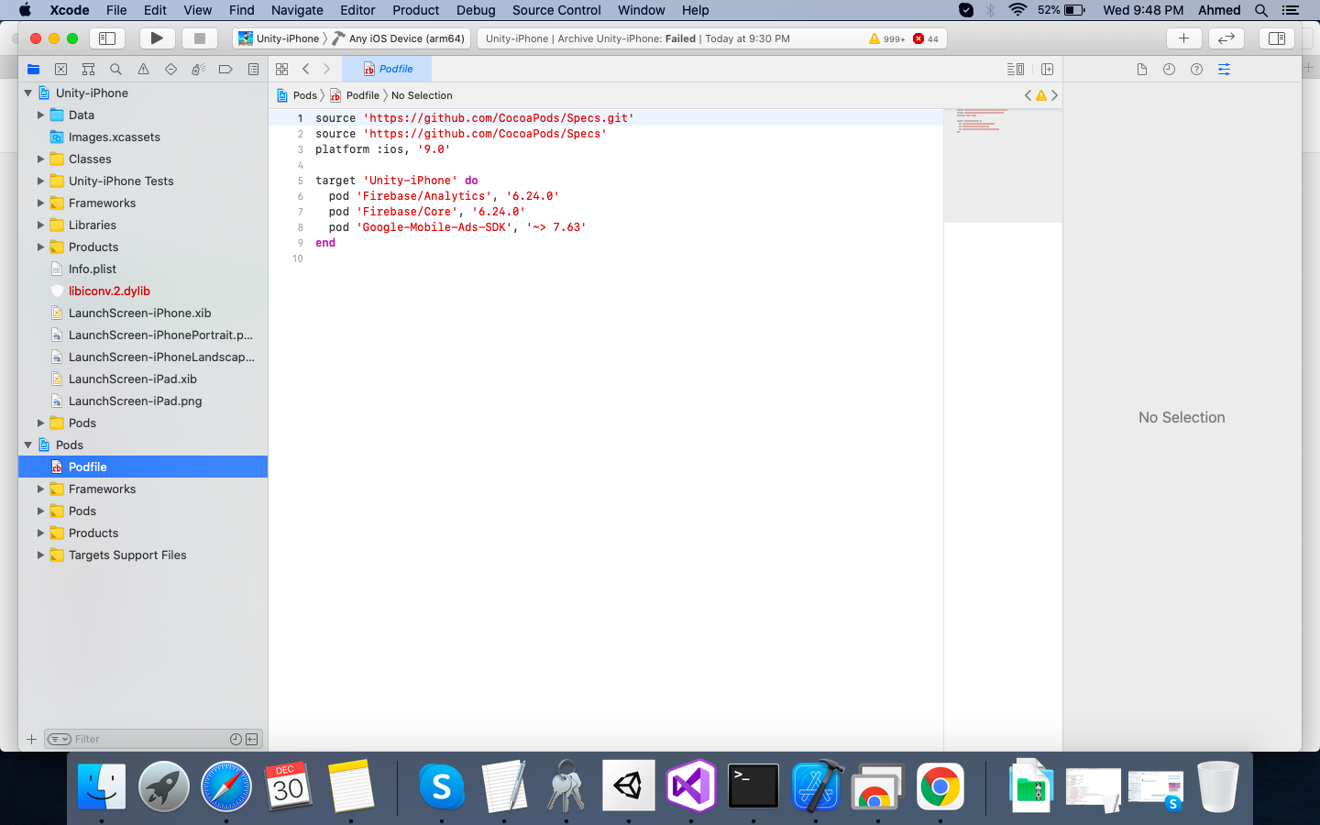
Task: Open the Product menu
Action: [x=415, y=10]
